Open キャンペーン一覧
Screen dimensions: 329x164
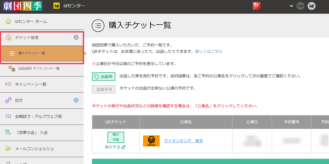coord(31,84)
